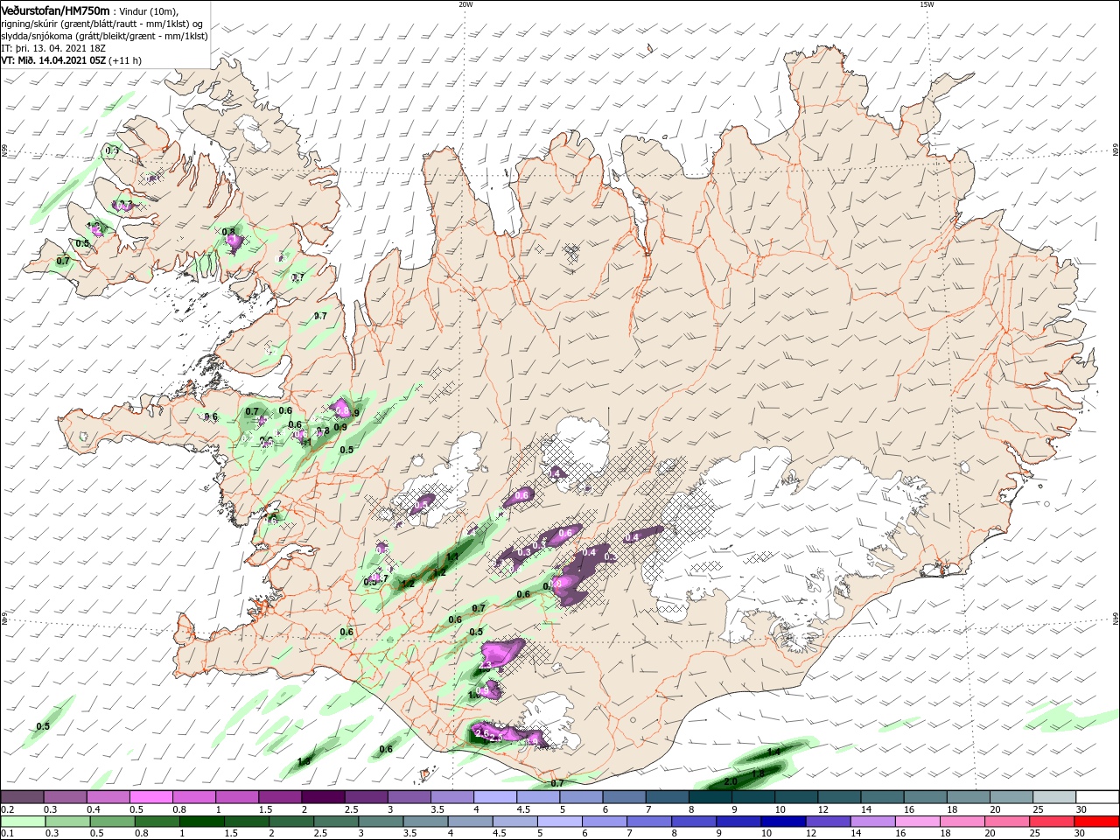Select the purple 12 swatch in lower legend row
The width and height of the screenshot is (1120, 840).
coord(828,822)
